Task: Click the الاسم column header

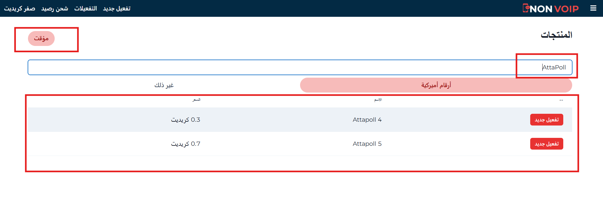Action: 378,100
